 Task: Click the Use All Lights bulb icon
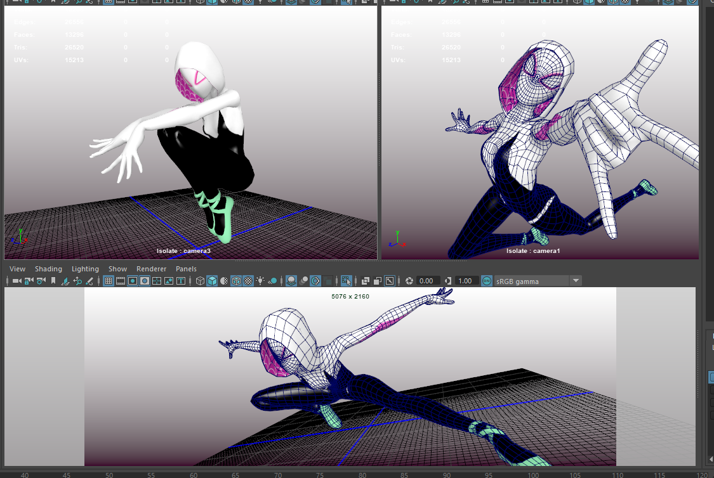tap(260, 281)
